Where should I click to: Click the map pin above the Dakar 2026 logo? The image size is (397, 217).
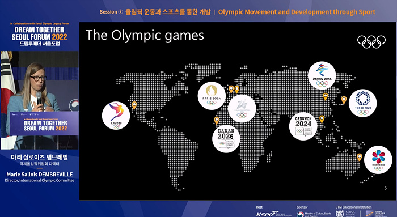coord(217,121)
